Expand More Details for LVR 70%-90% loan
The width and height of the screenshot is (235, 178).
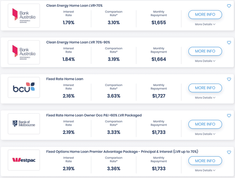point(205,61)
